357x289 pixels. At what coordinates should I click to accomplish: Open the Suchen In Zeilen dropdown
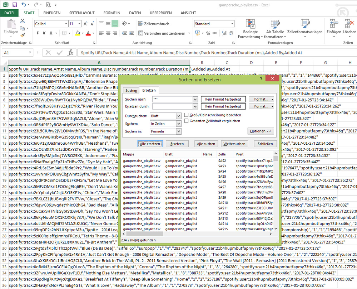click(x=179, y=124)
